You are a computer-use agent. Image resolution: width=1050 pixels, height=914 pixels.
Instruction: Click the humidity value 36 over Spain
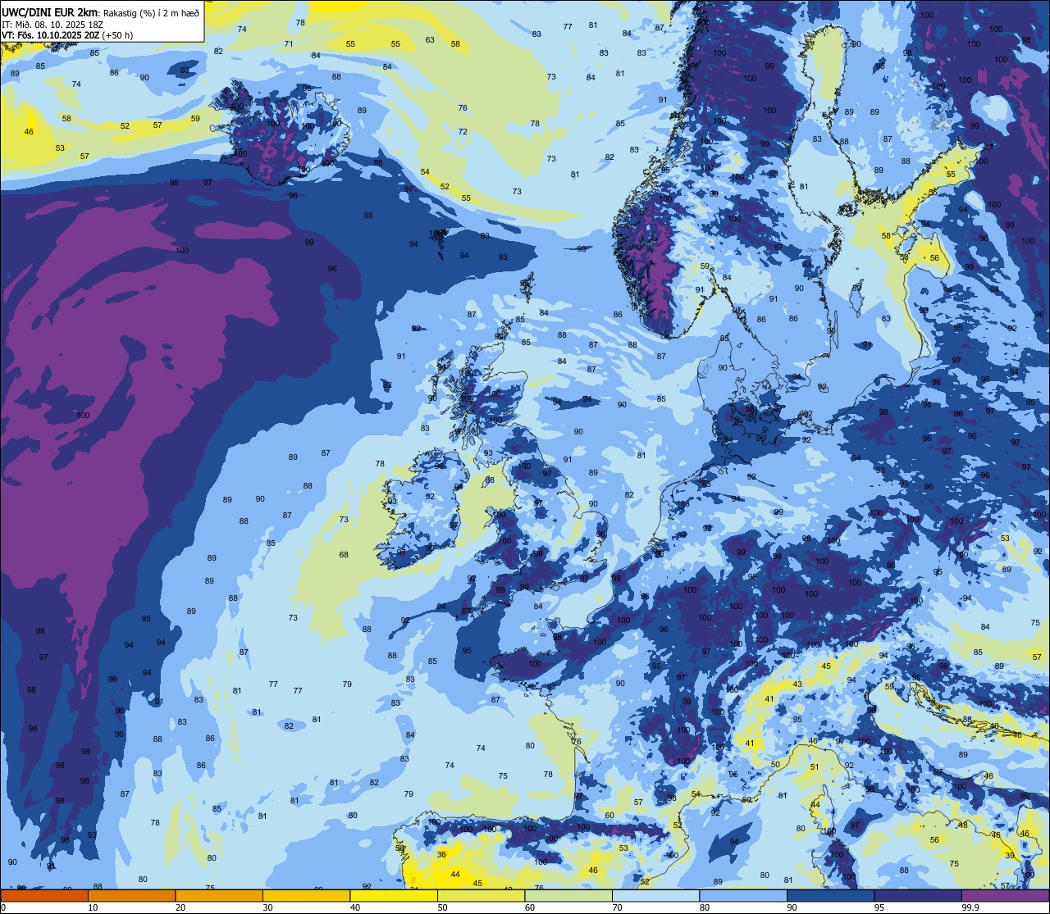(441, 854)
